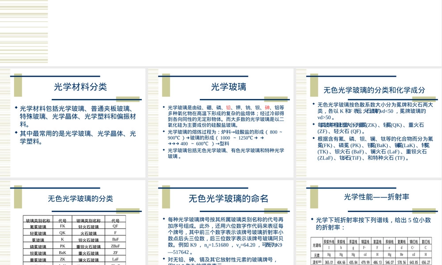Screen dimensions: 442x265
Task: Click the 汞绿线 spectral line header
Action: click(x=389, y=241)
